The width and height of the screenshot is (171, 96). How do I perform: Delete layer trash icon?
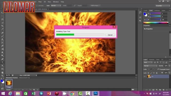(x=167, y=90)
